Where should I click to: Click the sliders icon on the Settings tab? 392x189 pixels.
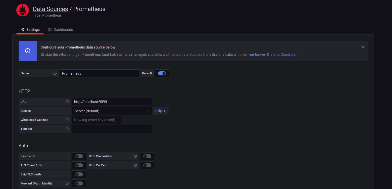tap(22, 29)
